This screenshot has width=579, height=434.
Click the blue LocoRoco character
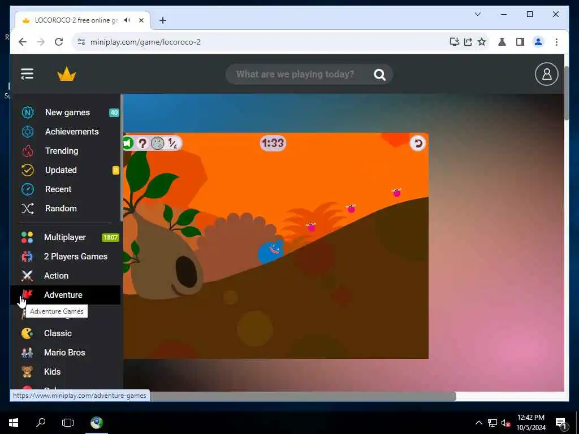271,251
